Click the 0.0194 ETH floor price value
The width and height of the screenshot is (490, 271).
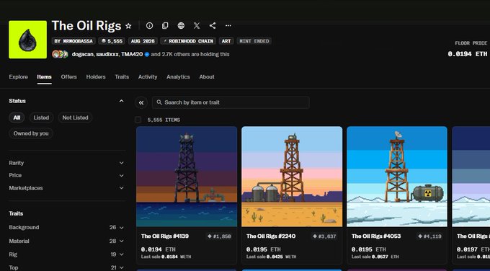pos(467,54)
